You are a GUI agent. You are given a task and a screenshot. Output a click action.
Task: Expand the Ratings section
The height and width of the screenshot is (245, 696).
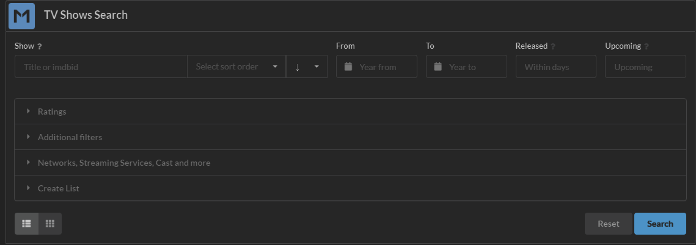click(x=52, y=112)
